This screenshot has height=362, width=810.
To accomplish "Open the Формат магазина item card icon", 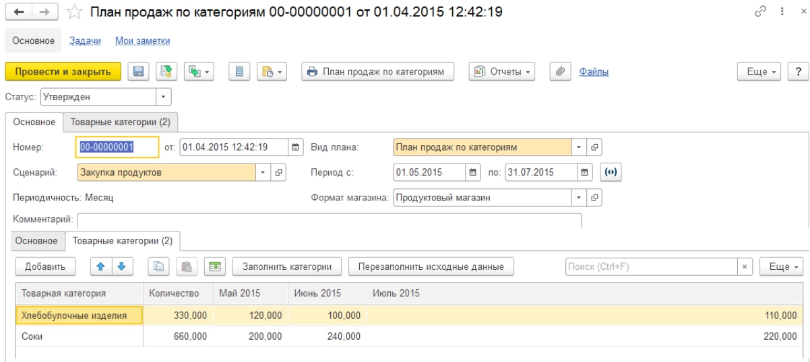I will click(594, 198).
